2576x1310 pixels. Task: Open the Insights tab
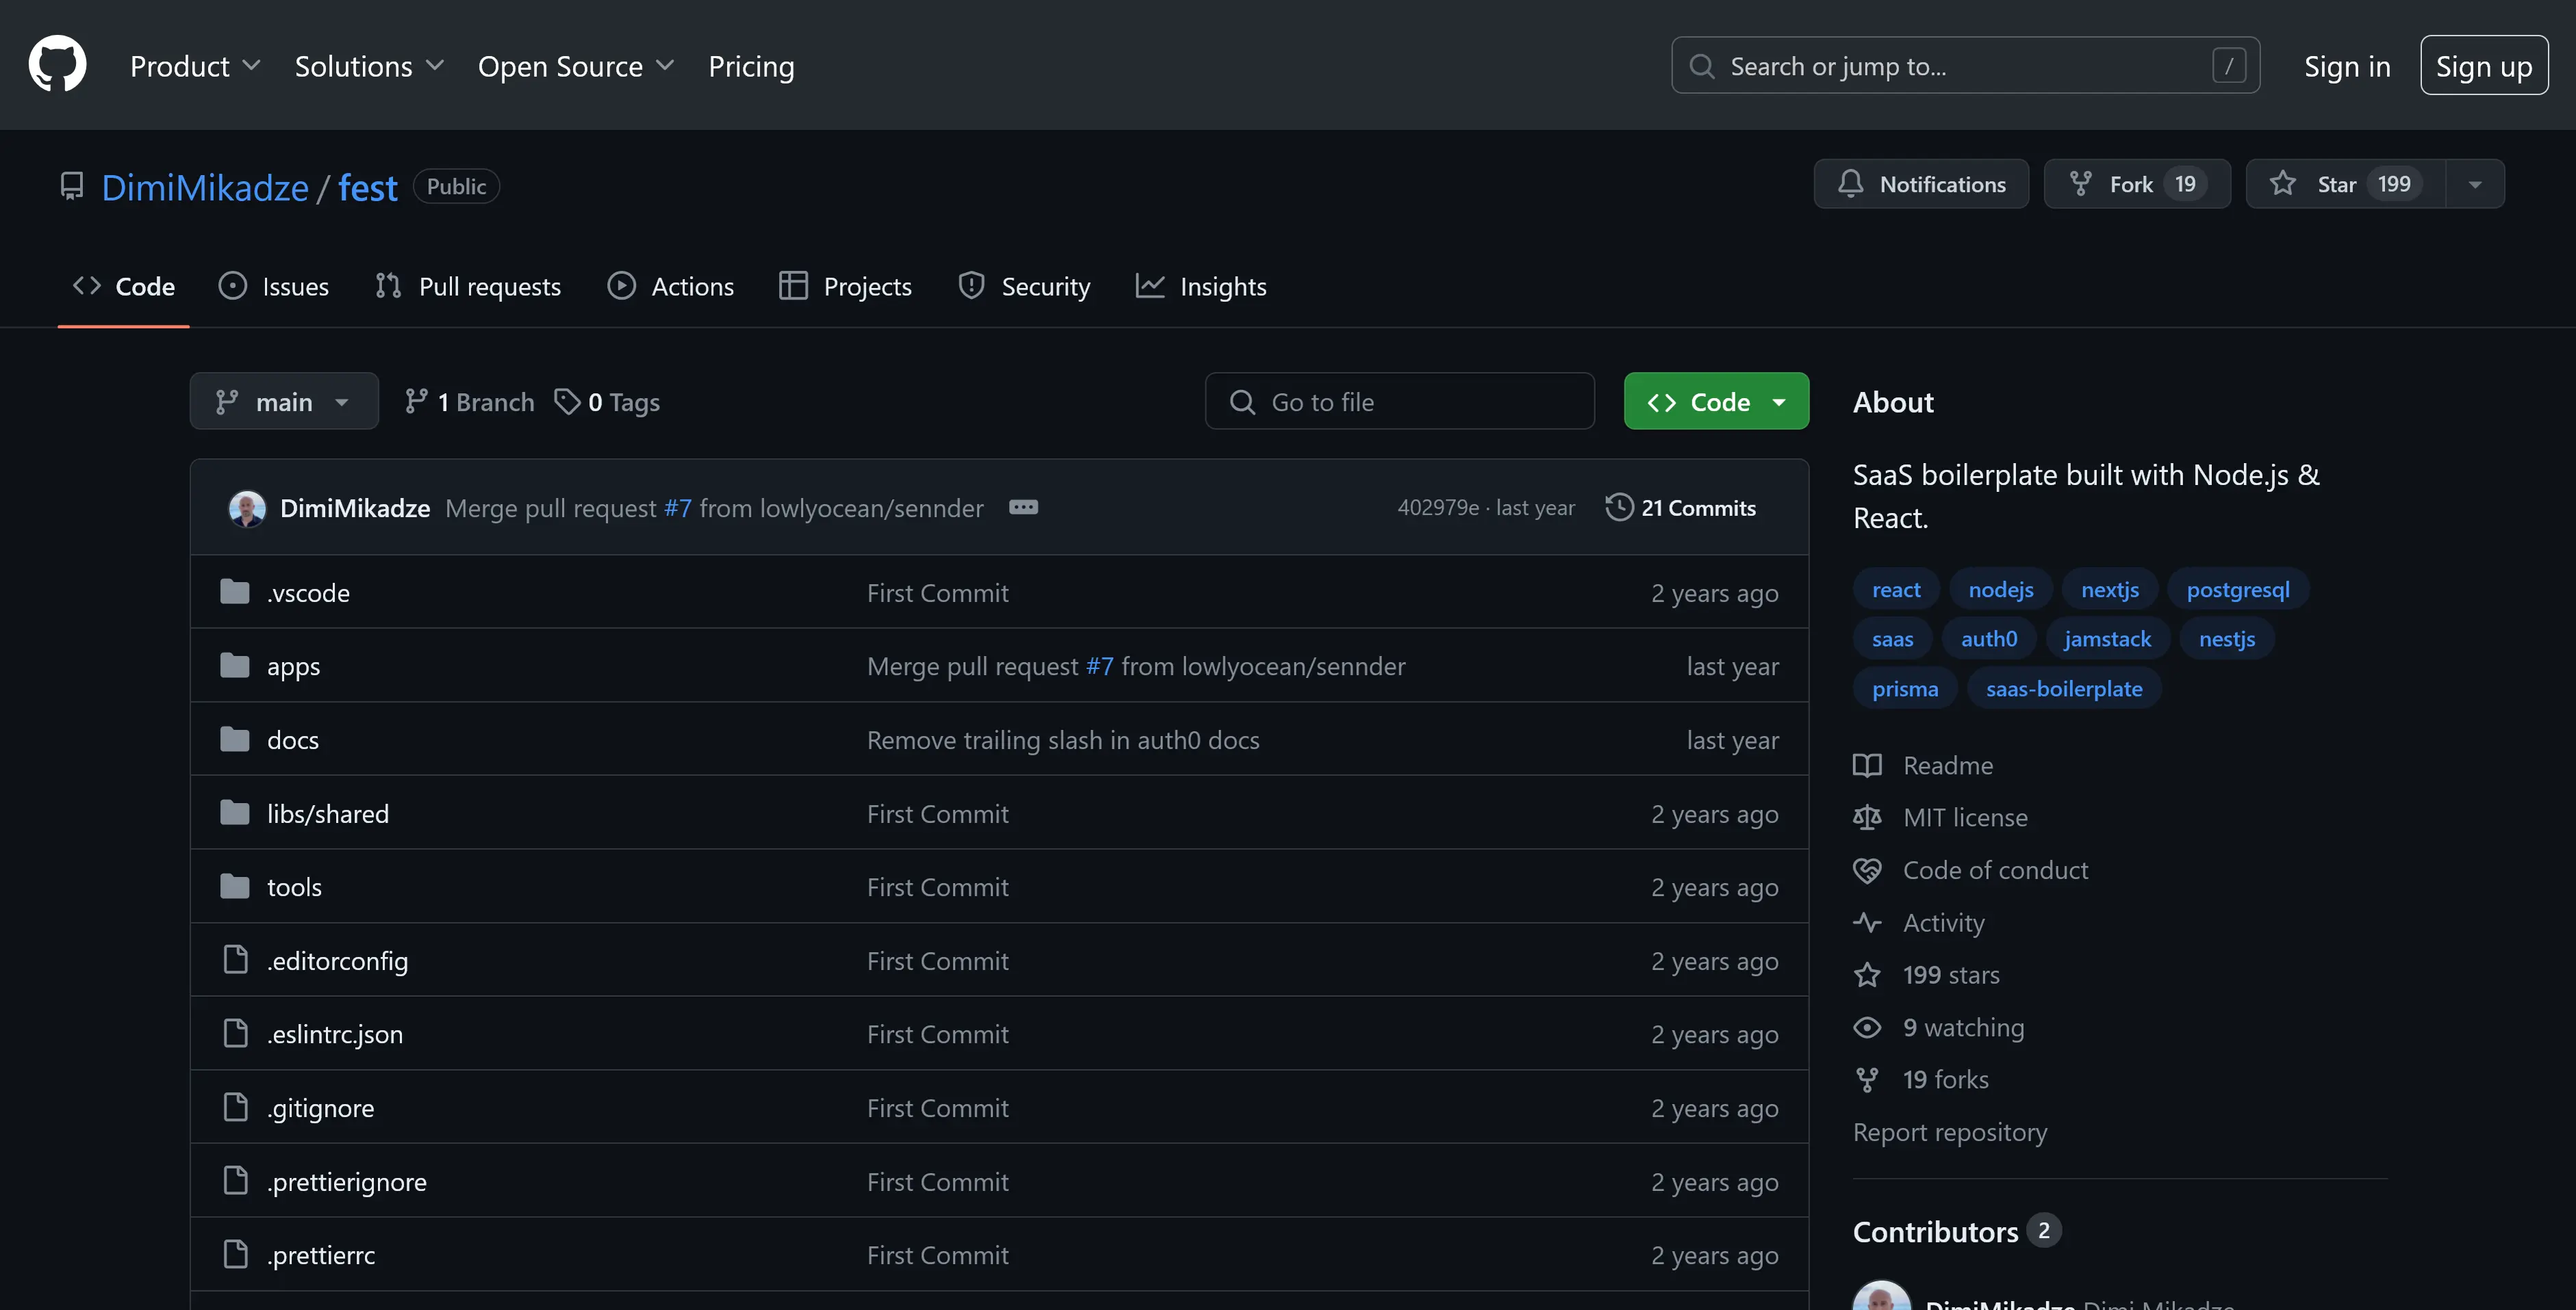(1201, 287)
